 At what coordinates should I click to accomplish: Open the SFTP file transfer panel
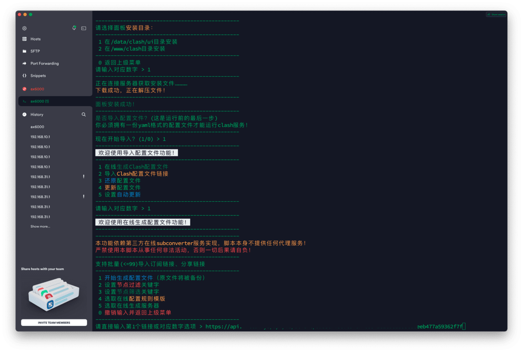tap(34, 51)
